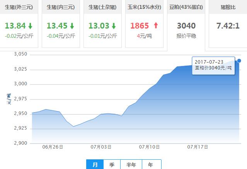This screenshot has height=169, width=247.
Task: Click the 07月17日 x-axis label
Action: [198, 147]
